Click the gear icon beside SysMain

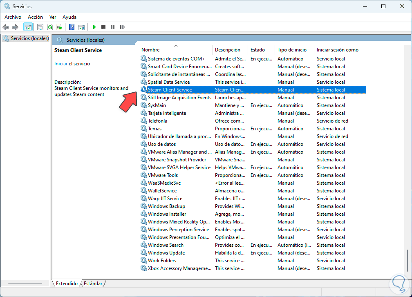(x=143, y=105)
